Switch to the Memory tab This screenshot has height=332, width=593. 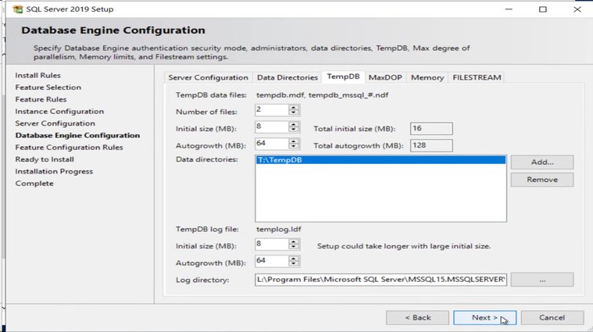[x=427, y=77]
